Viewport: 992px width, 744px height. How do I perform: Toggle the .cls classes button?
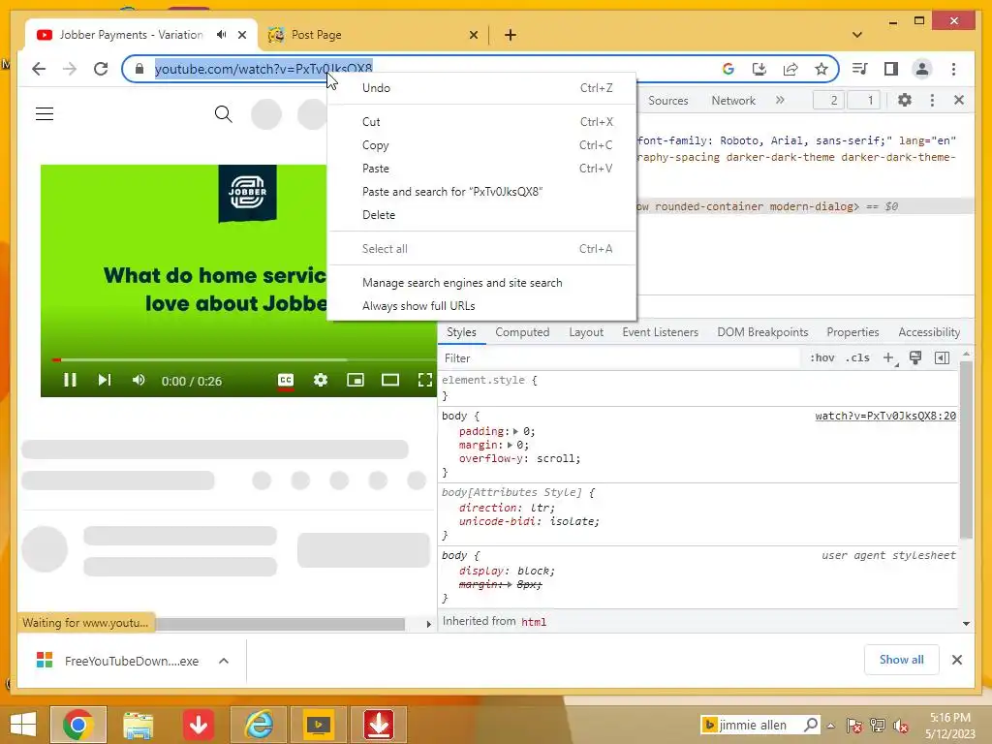[x=857, y=358]
